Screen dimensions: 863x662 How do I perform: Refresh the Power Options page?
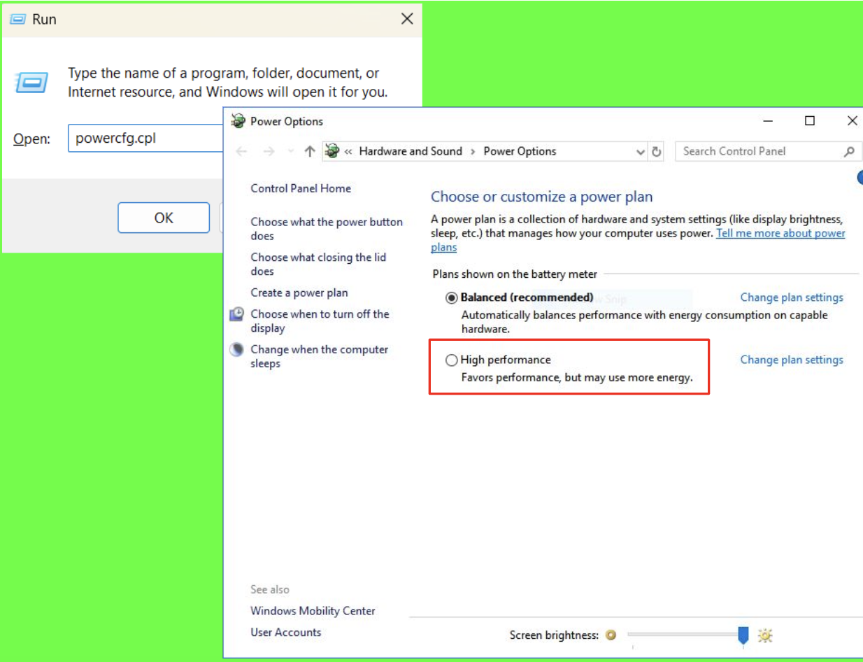tap(656, 151)
